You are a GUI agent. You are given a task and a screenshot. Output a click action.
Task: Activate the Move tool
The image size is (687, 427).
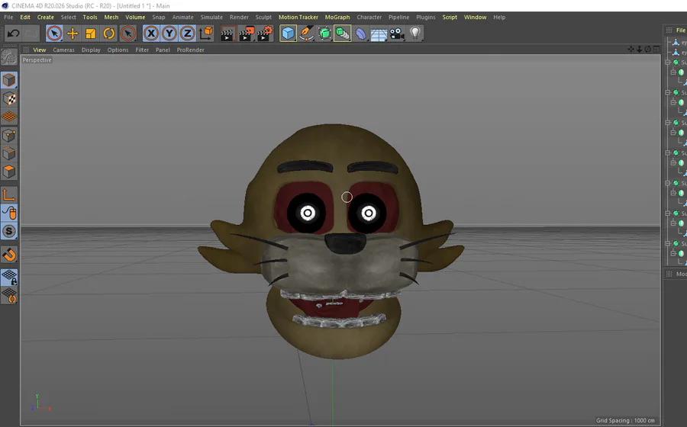pyautogui.click(x=73, y=34)
